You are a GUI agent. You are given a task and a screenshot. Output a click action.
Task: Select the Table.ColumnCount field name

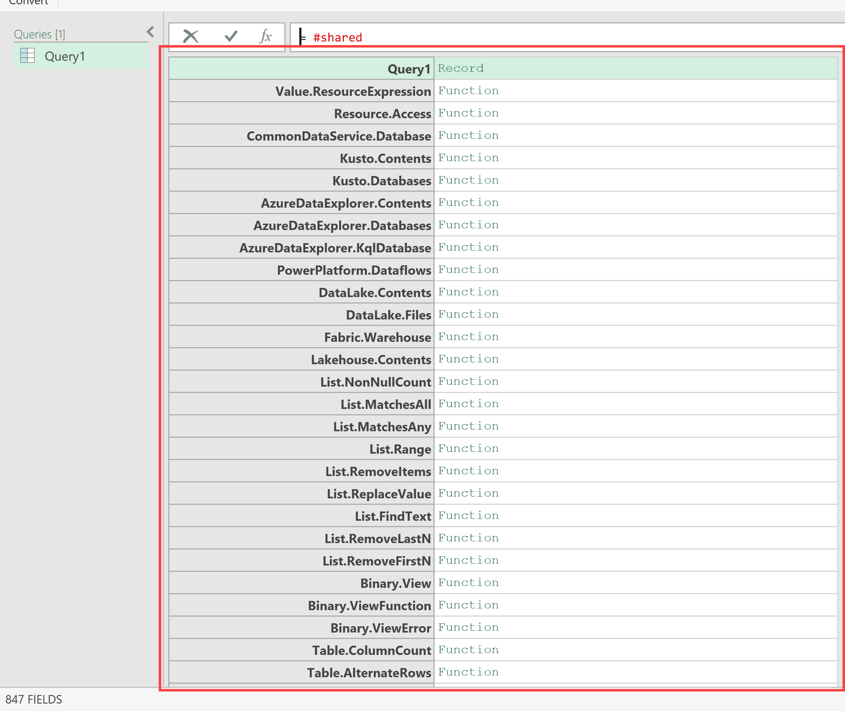[301, 650]
